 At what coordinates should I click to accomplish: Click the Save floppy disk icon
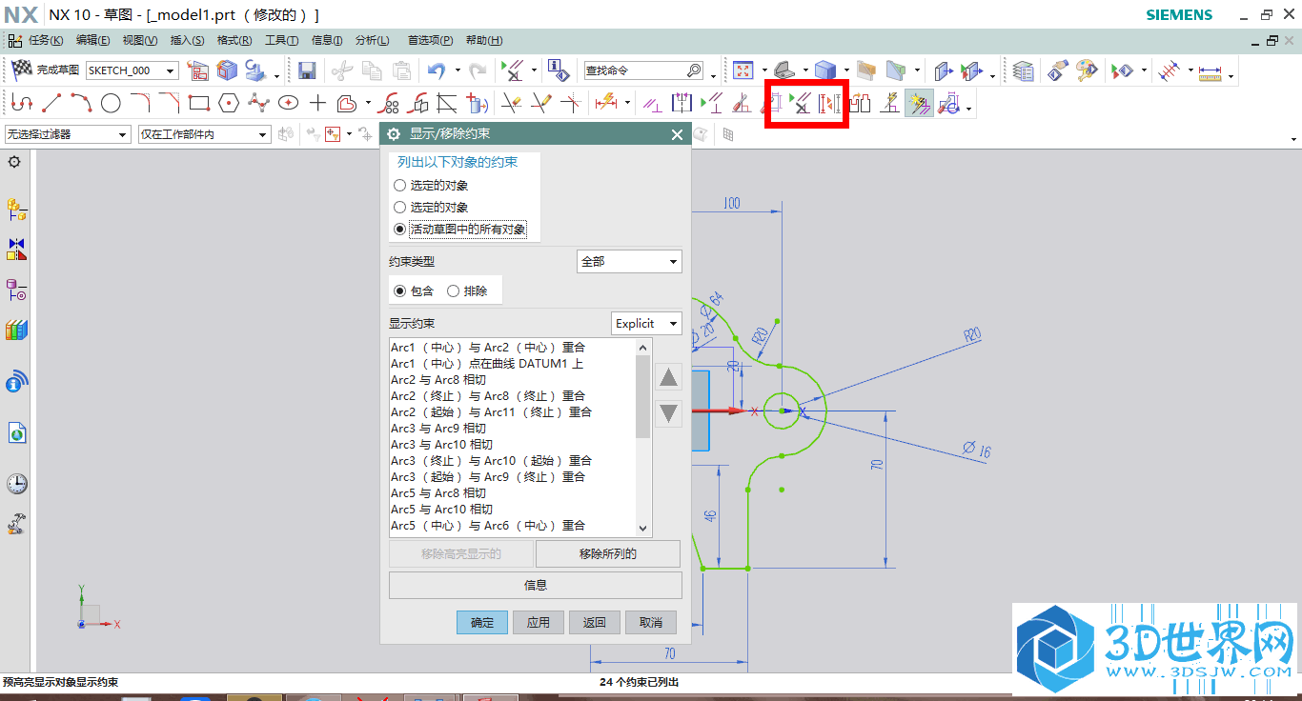pyautogui.click(x=307, y=70)
